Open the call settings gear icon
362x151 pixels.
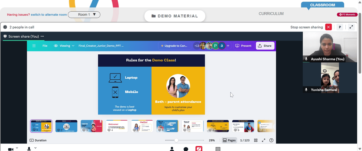pos(5,27)
